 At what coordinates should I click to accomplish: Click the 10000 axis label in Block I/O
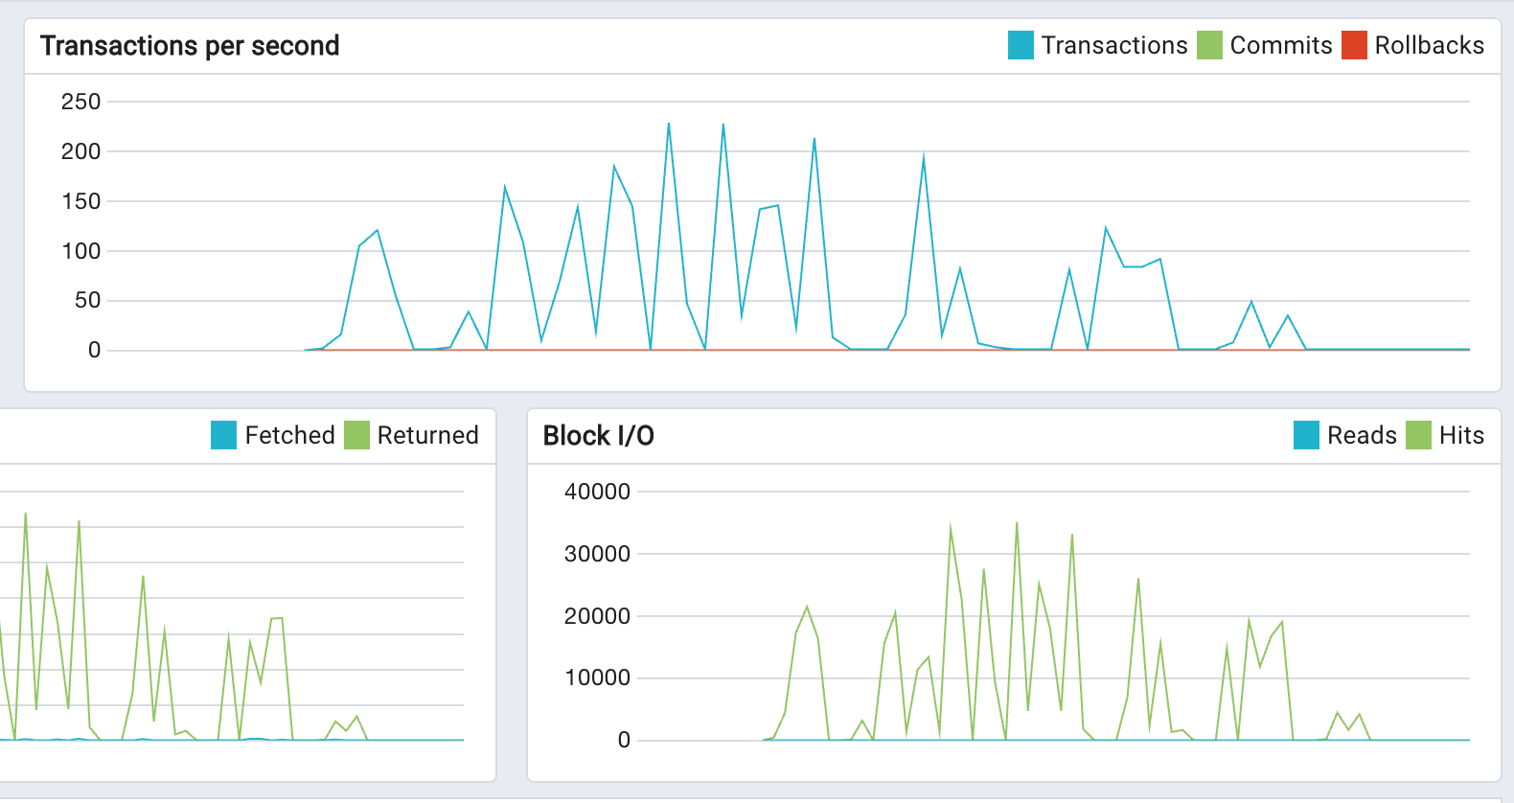pos(597,677)
